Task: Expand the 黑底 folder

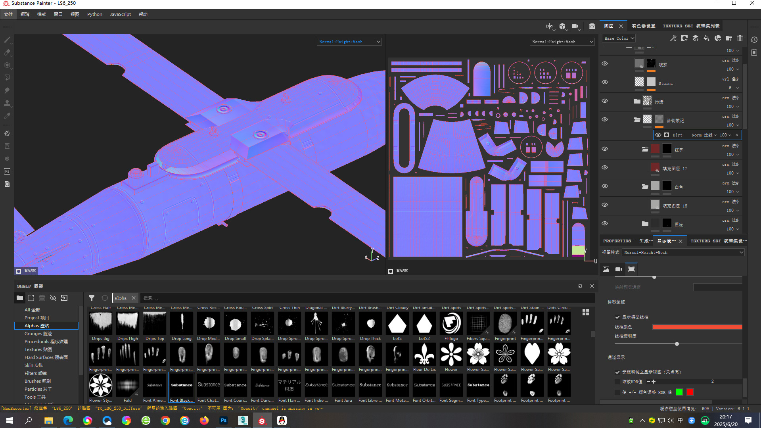Action: pos(645,224)
